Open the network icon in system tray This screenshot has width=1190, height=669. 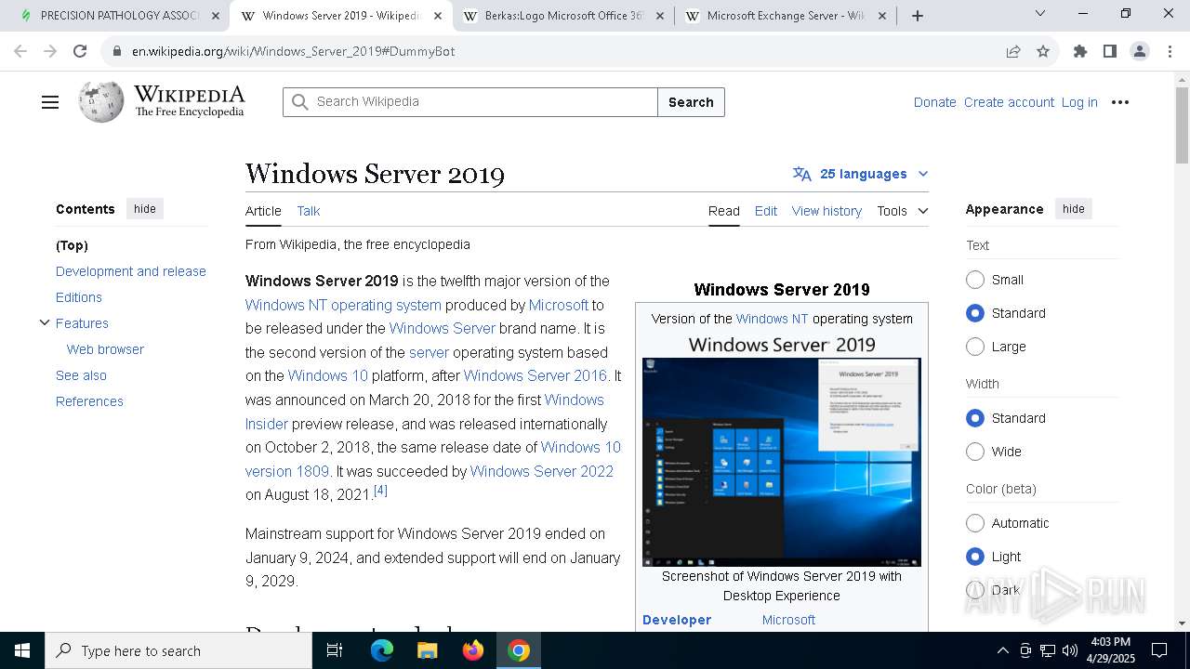[1048, 650]
